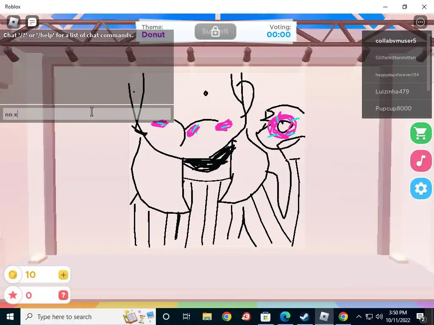Add coins with the yellow plus button

click(63, 275)
